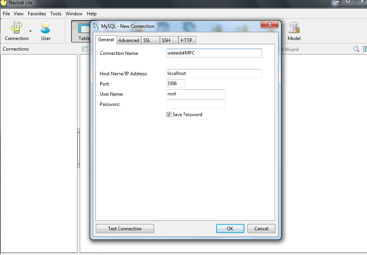Viewport: 367px width, 255px height.
Task: Click the Connections panel header
Action: click(16, 49)
